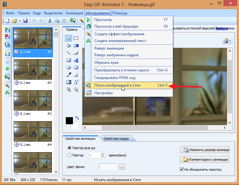Choose Просмотр в веб-браузере entry

129,26
